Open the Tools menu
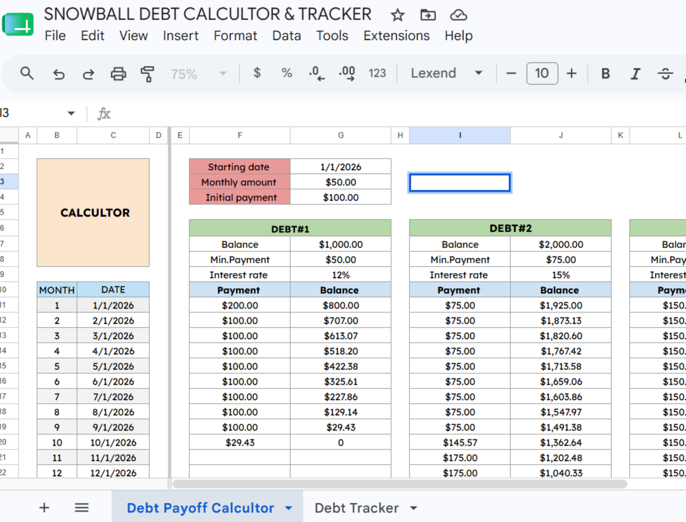686x522 pixels. pyautogui.click(x=332, y=36)
